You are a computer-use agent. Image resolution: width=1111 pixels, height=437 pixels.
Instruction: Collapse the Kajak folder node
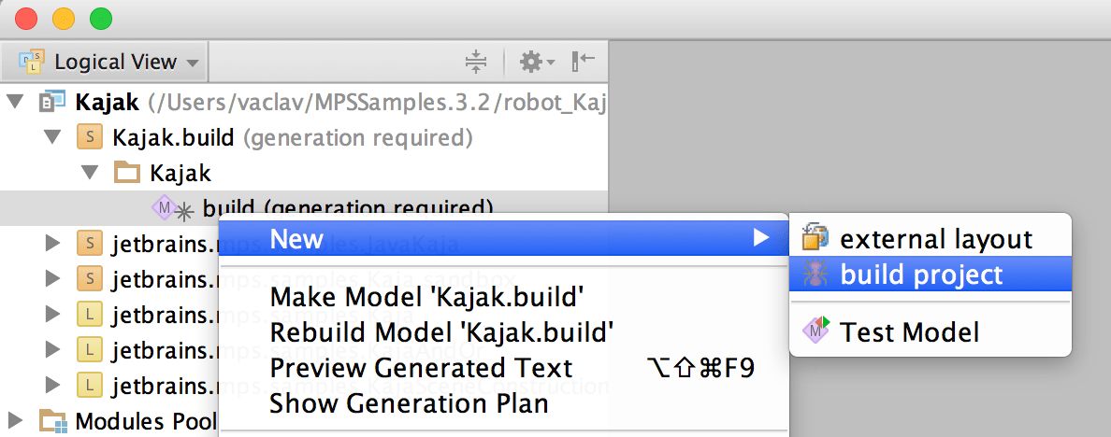(90, 173)
